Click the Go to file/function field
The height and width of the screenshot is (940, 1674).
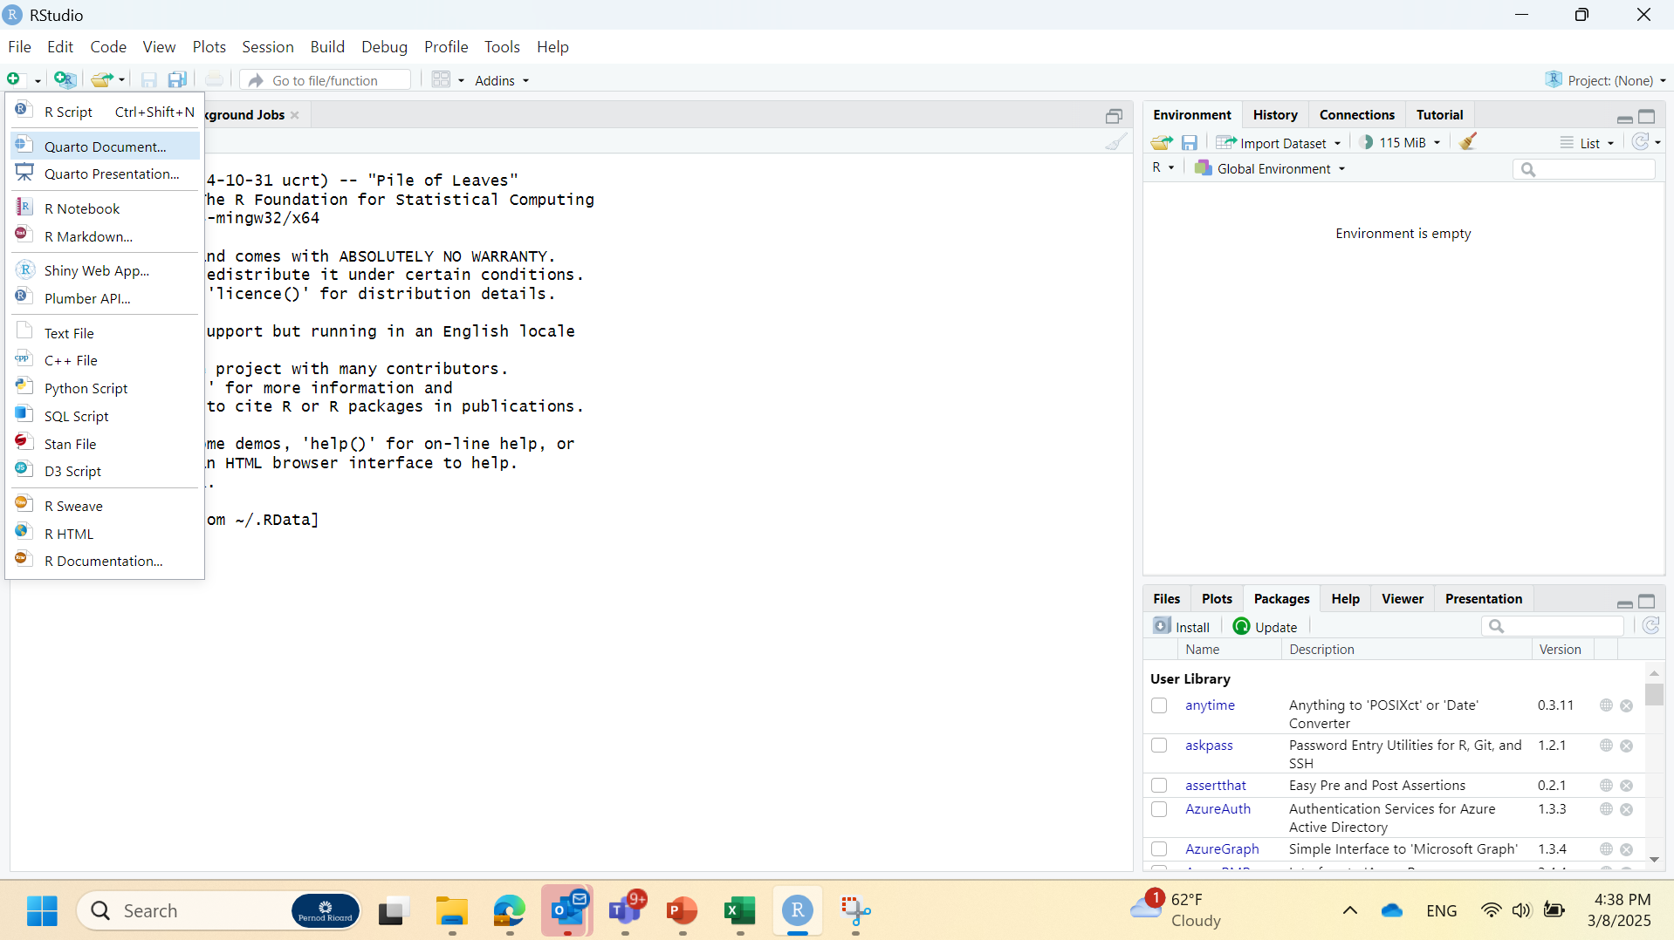326,80
